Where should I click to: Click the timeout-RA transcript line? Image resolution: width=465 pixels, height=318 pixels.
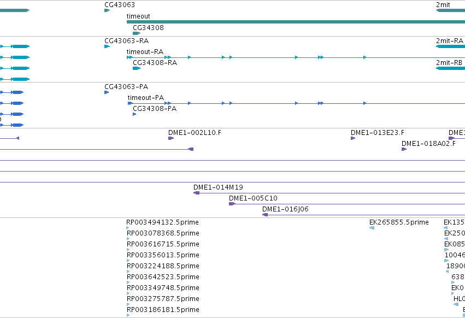[x=296, y=57]
